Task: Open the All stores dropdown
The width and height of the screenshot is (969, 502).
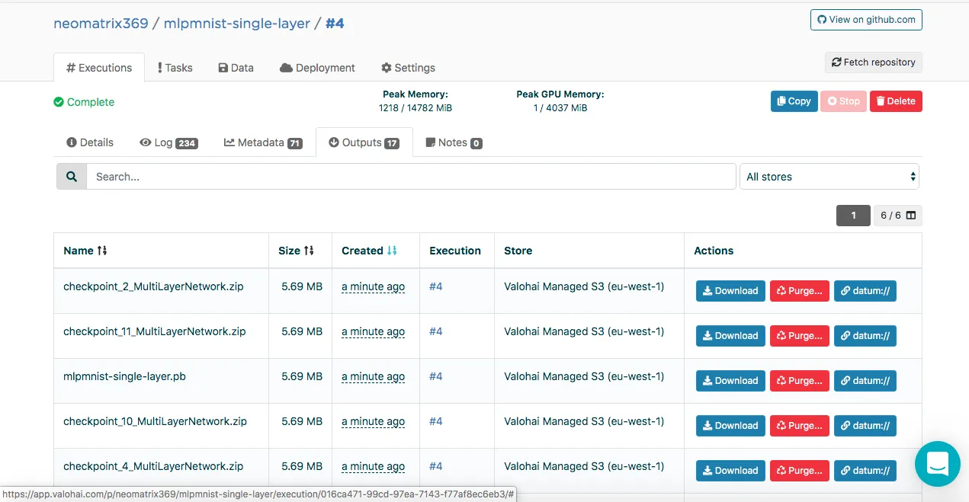Action: [829, 177]
